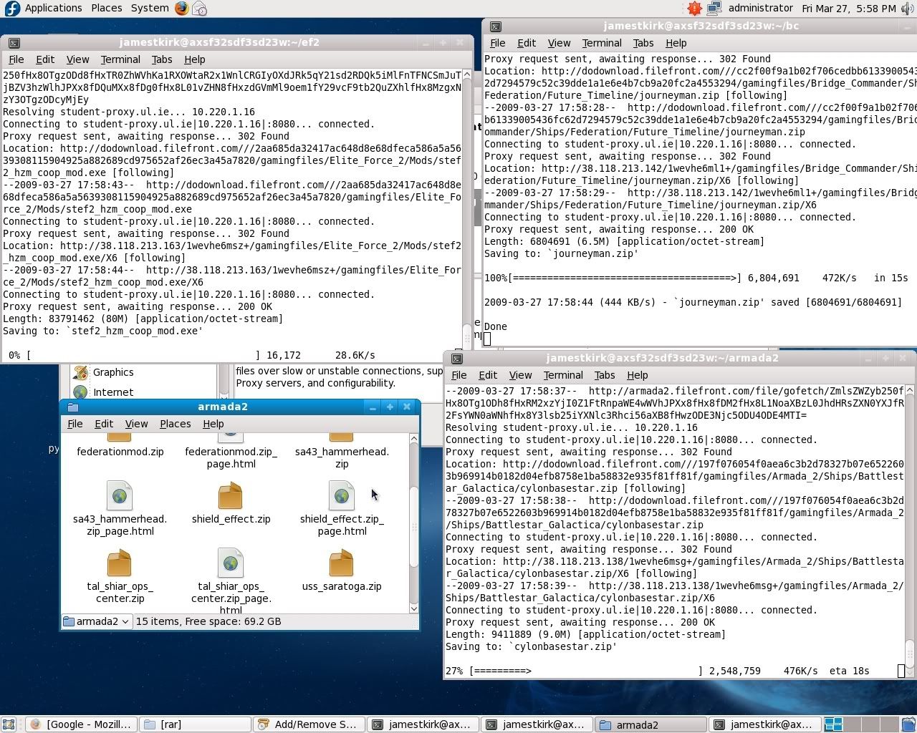Click armada2 file manager scrollbar thumb
917x733 pixels.
pos(413,526)
